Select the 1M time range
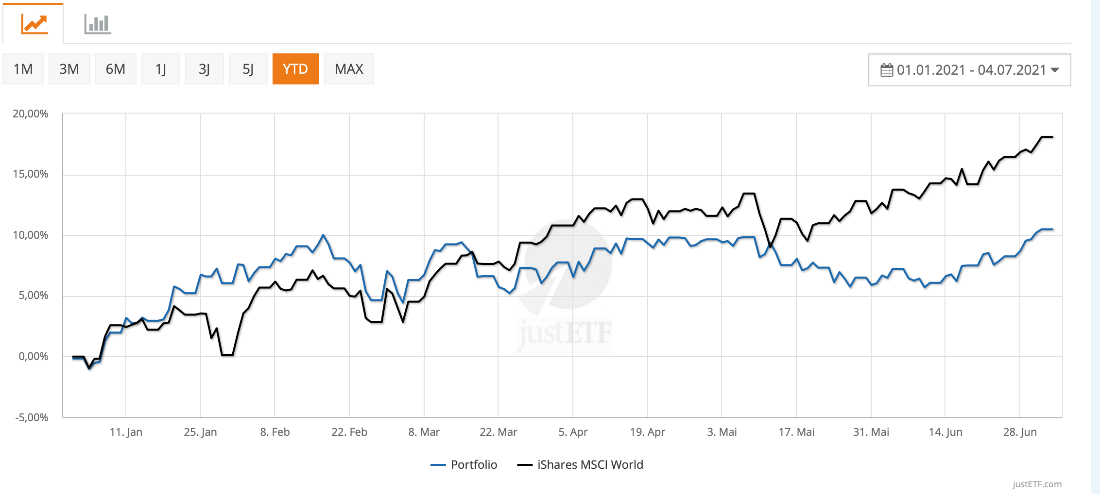The height and width of the screenshot is (494, 1100). [23, 69]
